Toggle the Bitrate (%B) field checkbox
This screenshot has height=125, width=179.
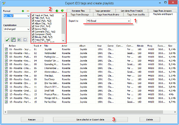tap(33, 37)
